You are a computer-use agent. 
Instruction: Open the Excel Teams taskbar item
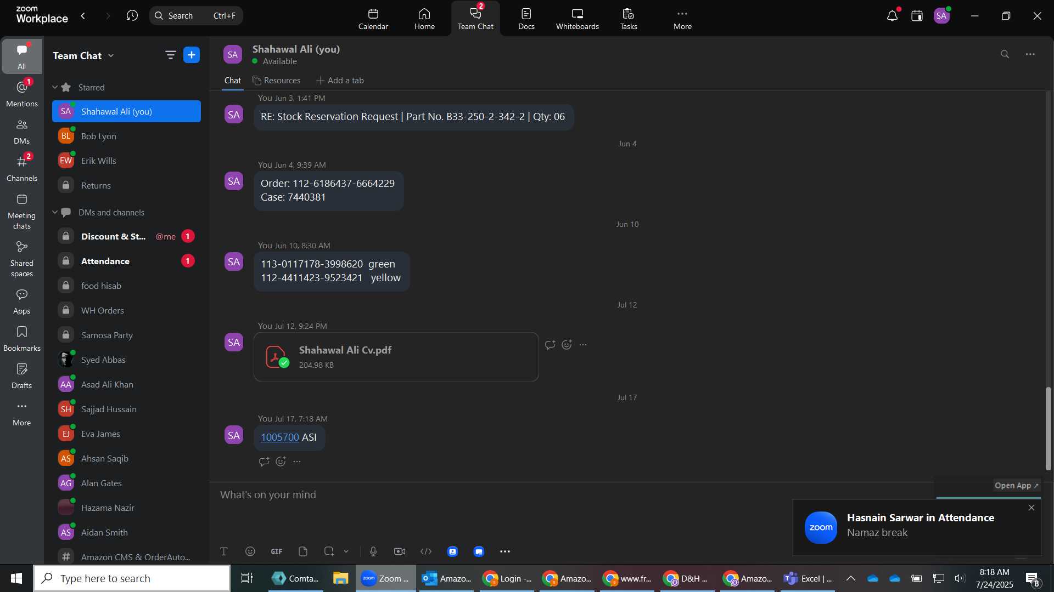tap(808, 578)
